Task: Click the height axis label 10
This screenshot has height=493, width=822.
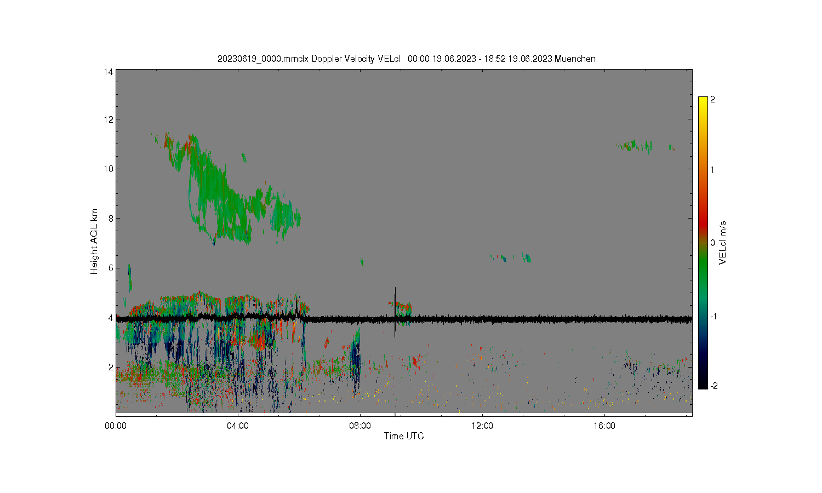Action: (x=109, y=169)
